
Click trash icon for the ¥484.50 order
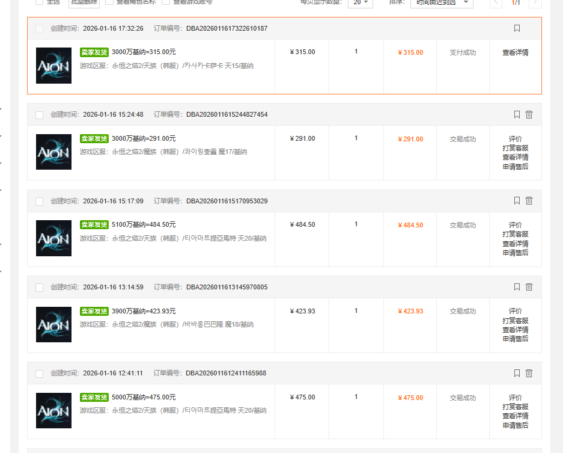pos(529,200)
